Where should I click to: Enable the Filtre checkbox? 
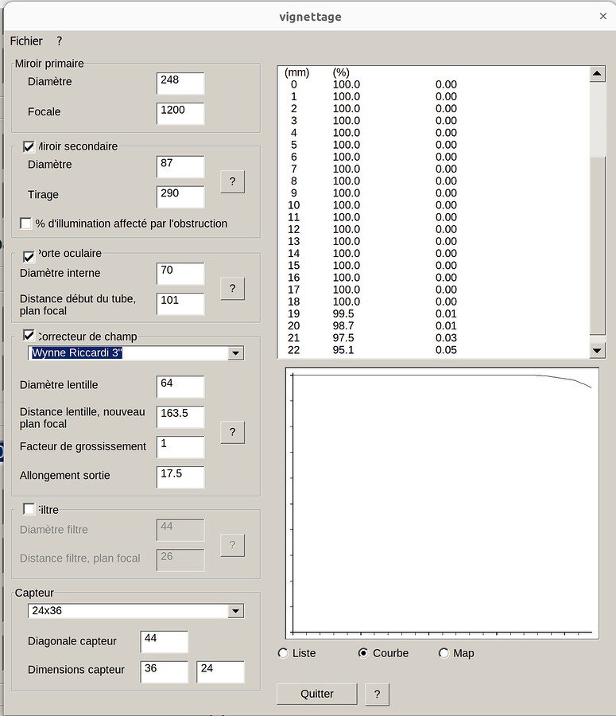29,508
